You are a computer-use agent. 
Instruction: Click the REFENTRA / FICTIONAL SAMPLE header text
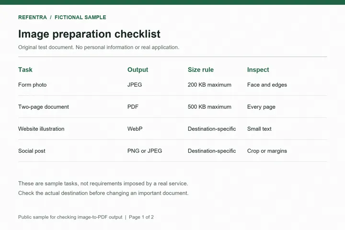(62, 17)
